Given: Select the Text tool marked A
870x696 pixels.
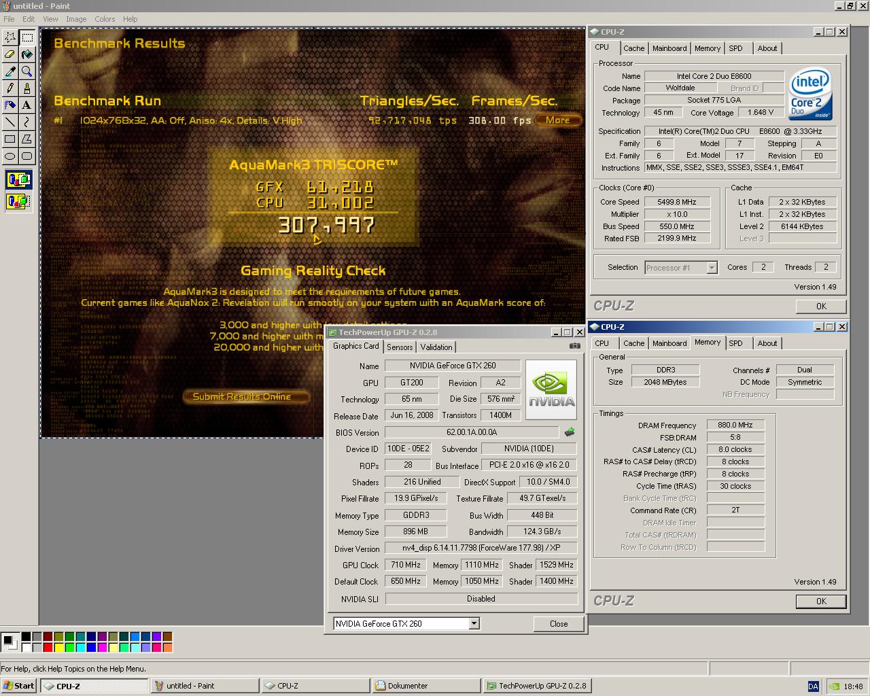Looking at the screenshot, I should click(27, 105).
